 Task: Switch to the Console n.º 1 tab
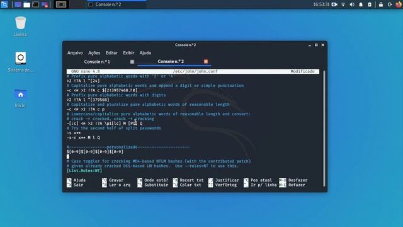[97, 62]
